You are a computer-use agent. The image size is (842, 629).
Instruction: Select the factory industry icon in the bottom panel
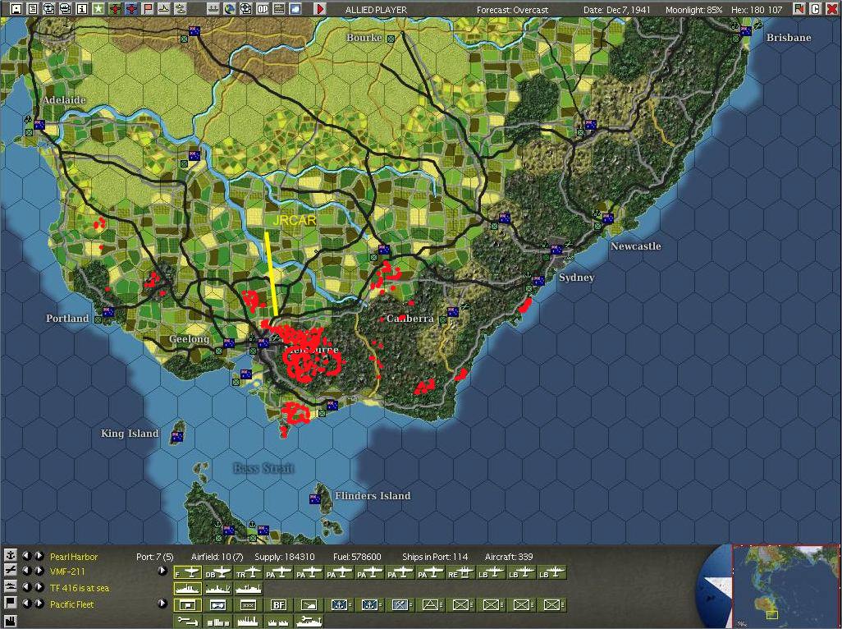[10, 621]
